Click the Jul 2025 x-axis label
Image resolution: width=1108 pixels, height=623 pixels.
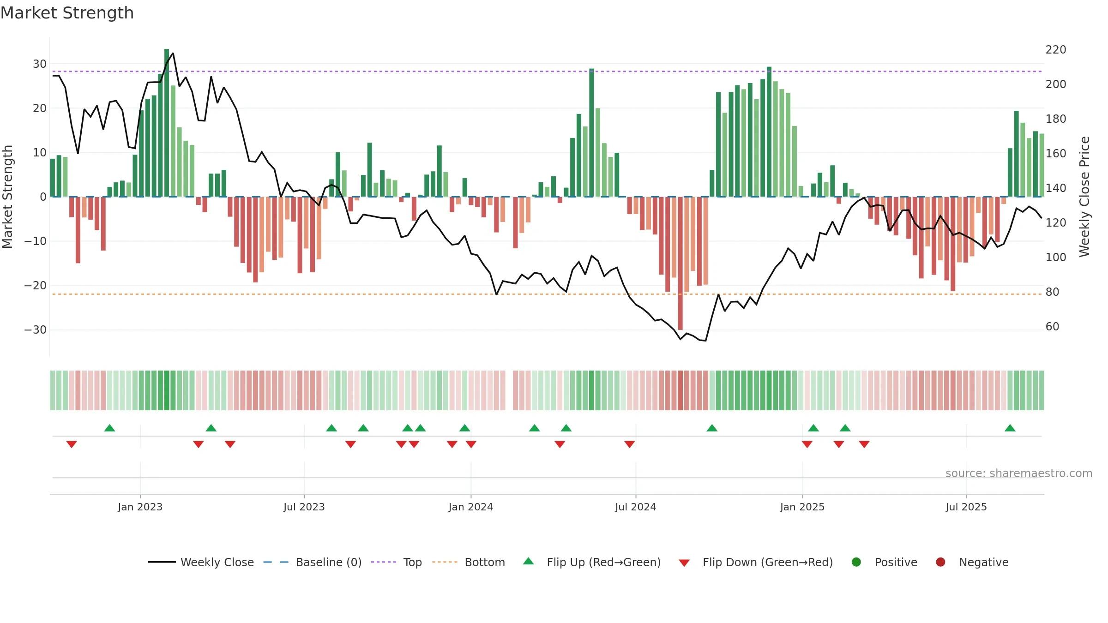[966, 507]
